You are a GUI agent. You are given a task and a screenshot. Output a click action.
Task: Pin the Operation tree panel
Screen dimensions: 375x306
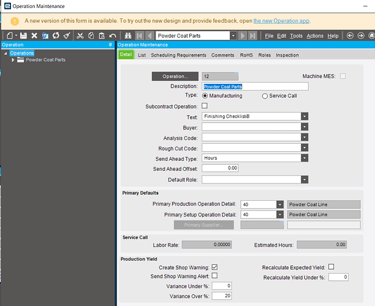coord(110,45)
